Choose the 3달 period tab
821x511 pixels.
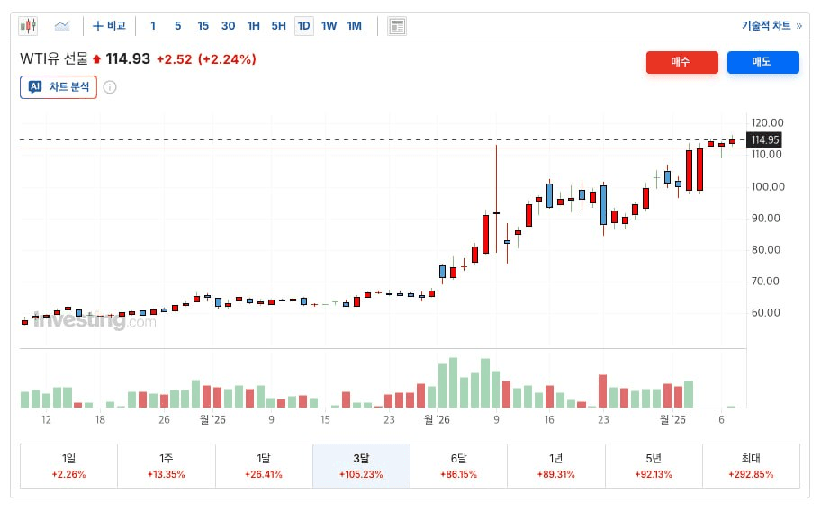pyautogui.click(x=361, y=465)
